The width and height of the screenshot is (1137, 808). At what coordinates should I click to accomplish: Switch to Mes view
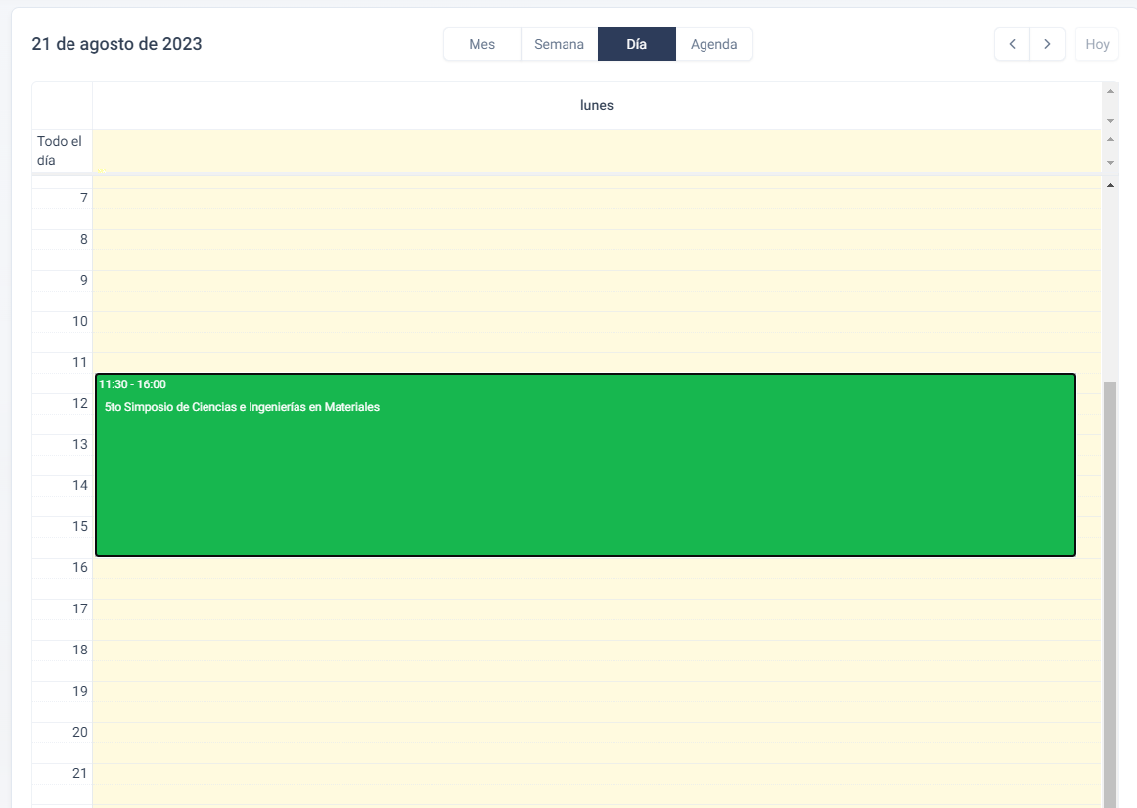click(x=481, y=44)
